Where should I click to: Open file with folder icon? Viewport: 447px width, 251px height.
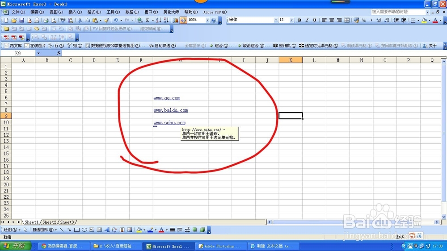coord(14,20)
